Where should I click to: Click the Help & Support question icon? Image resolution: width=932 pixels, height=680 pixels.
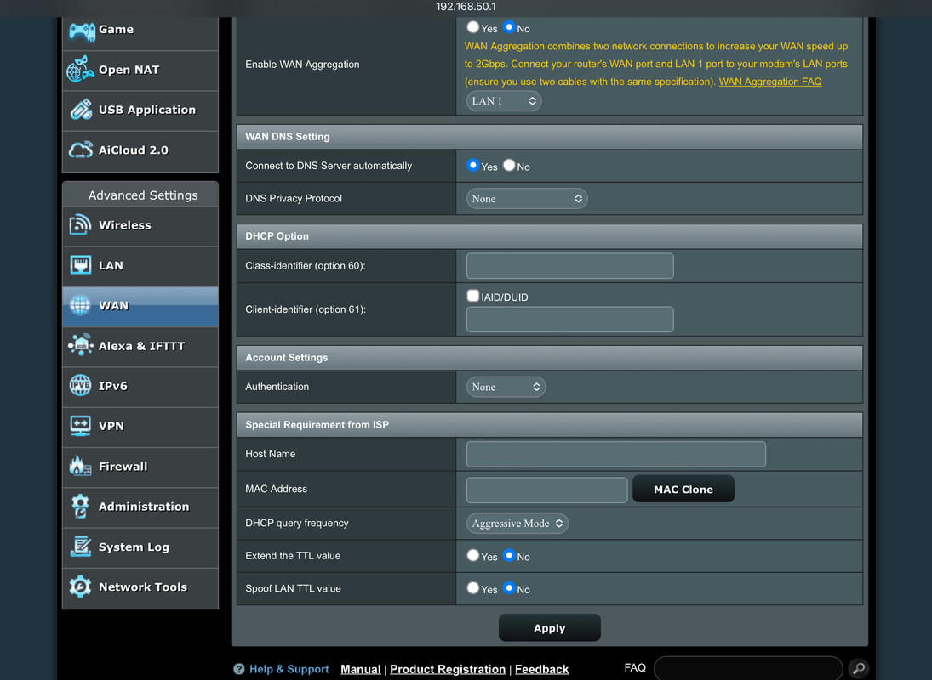(x=239, y=669)
